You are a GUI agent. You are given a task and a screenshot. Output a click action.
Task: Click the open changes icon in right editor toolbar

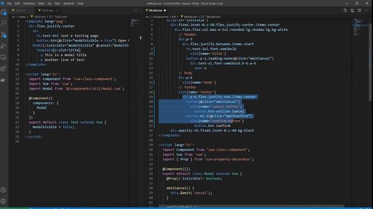(352, 10)
